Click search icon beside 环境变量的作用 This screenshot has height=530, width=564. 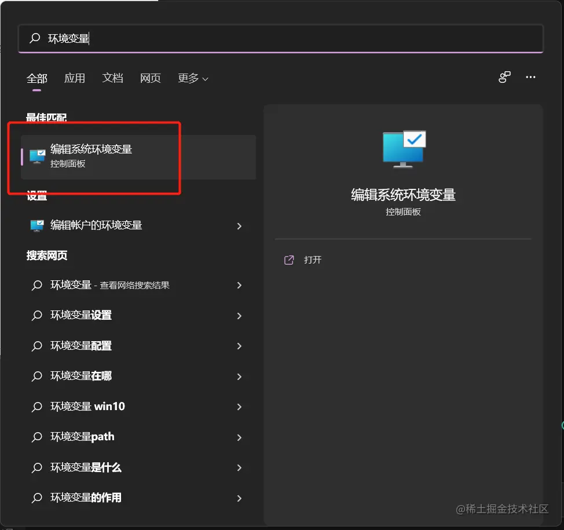point(36,498)
